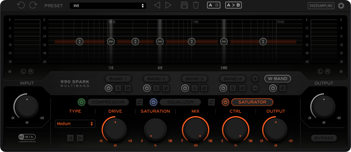Open the SATURATOR module tab

click(252, 102)
